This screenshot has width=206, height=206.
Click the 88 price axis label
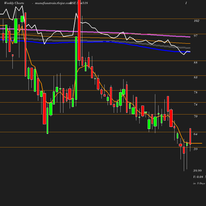(195, 63)
